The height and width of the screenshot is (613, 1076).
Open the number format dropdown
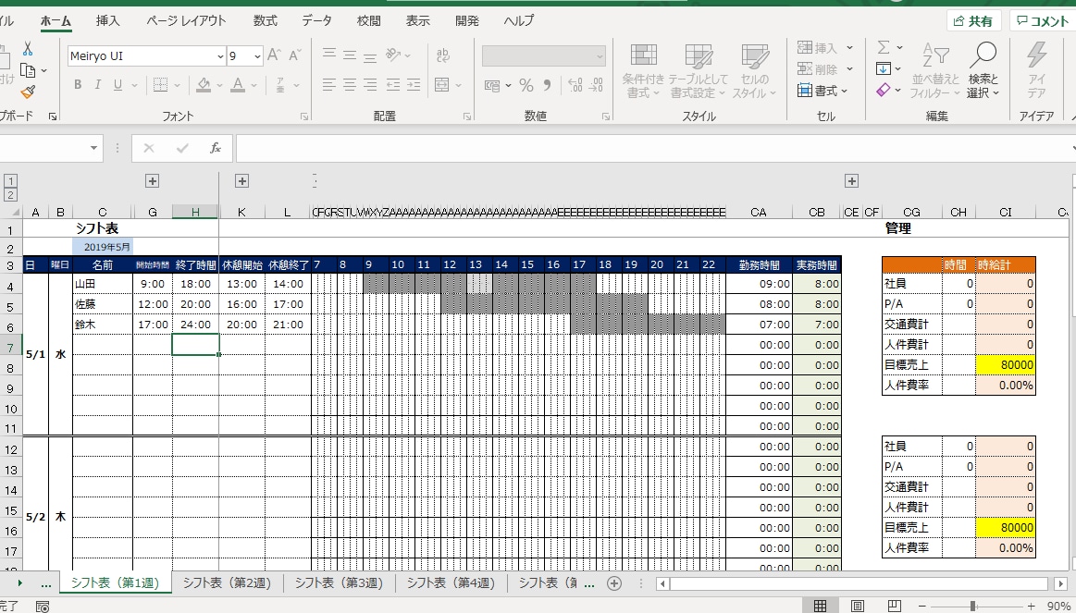tap(600, 56)
